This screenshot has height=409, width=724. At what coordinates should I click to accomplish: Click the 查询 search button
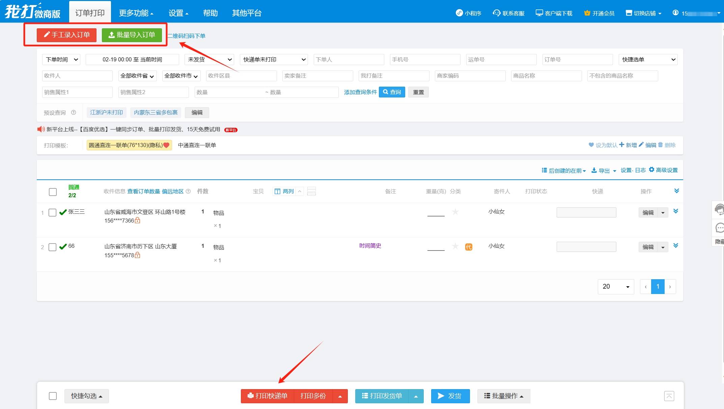[393, 92]
